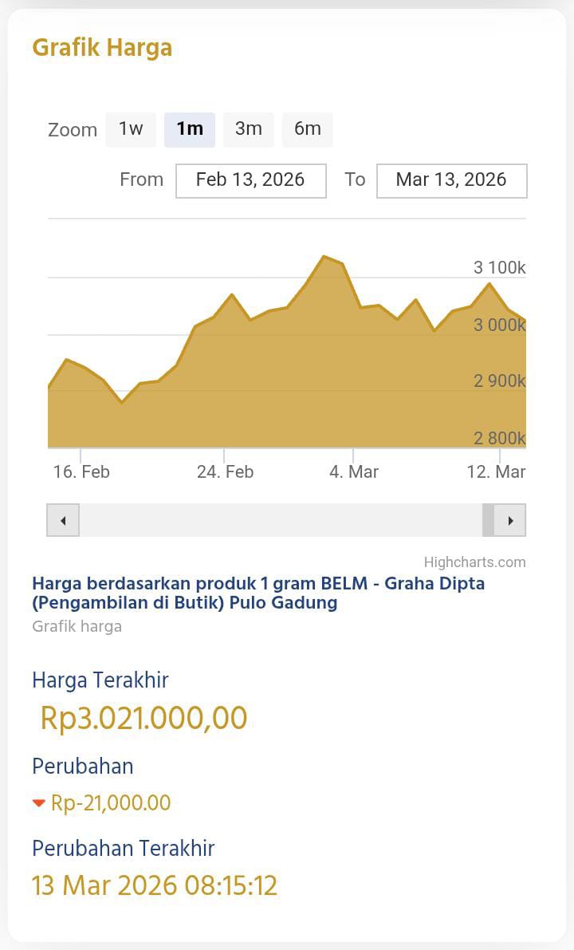Click the chart navigator scrollbar track
Image resolution: width=574 pixels, height=950 pixels.
pos(279,521)
